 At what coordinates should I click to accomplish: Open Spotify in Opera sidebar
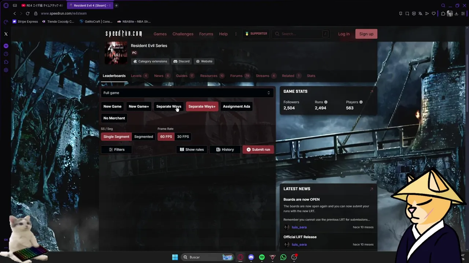click(6, 46)
